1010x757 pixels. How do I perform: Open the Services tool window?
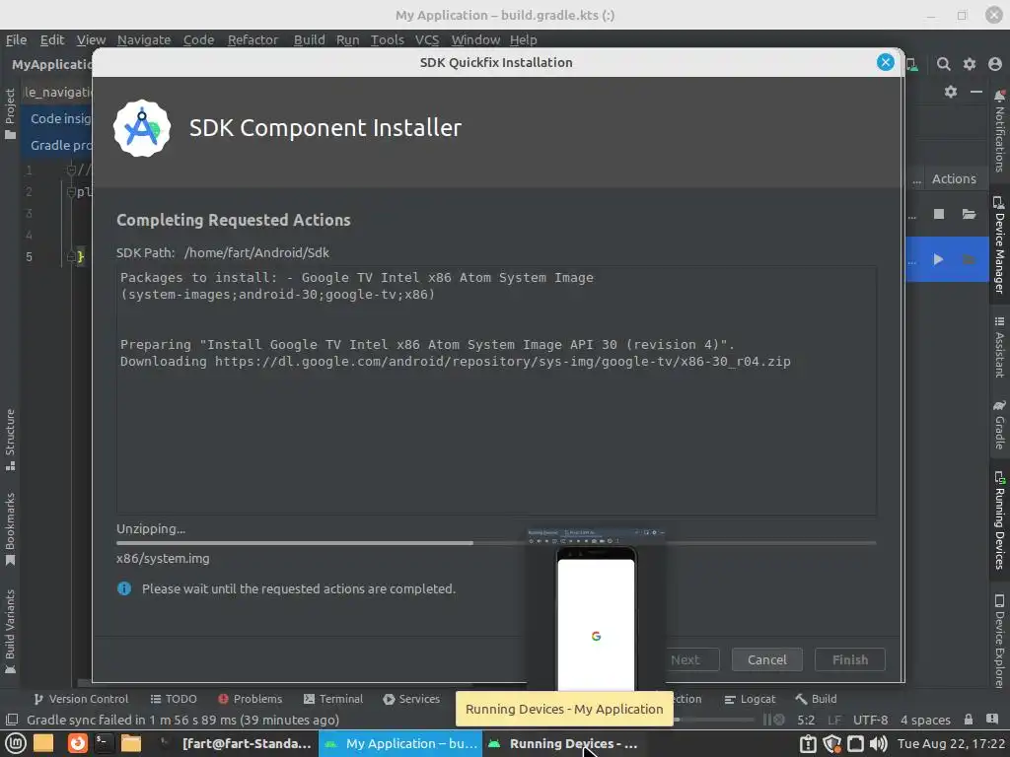tap(411, 699)
